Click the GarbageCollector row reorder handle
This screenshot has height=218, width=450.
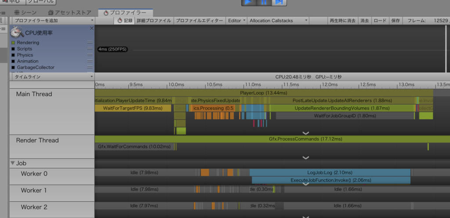(90, 67)
